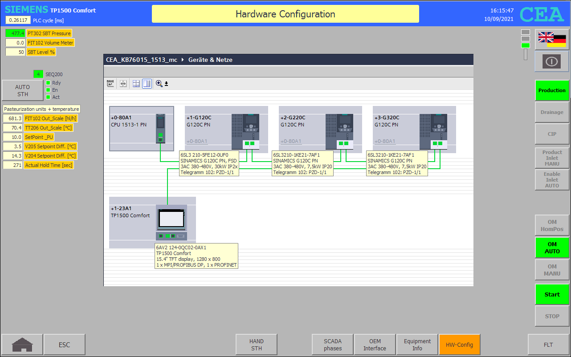This screenshot has width=571, height=357.
Task: Click the ESC button
Action: pos(65,345)
